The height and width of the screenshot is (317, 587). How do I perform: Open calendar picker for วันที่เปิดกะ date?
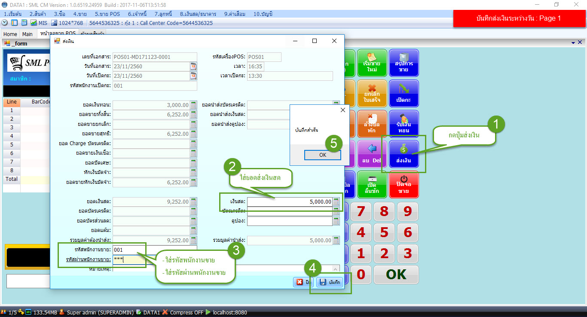pyautogui.click(x=193, y=76)
